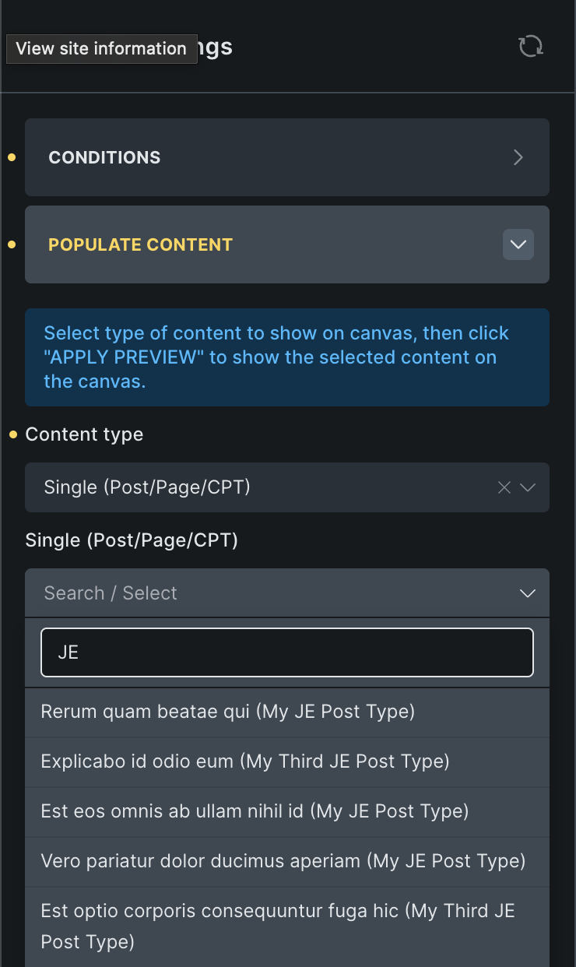Image resolution: width=576 pixels, height=967 pixels.
Task: Collapse POPULATE CONTENT with its chevron button
Action: coord(518,244)
